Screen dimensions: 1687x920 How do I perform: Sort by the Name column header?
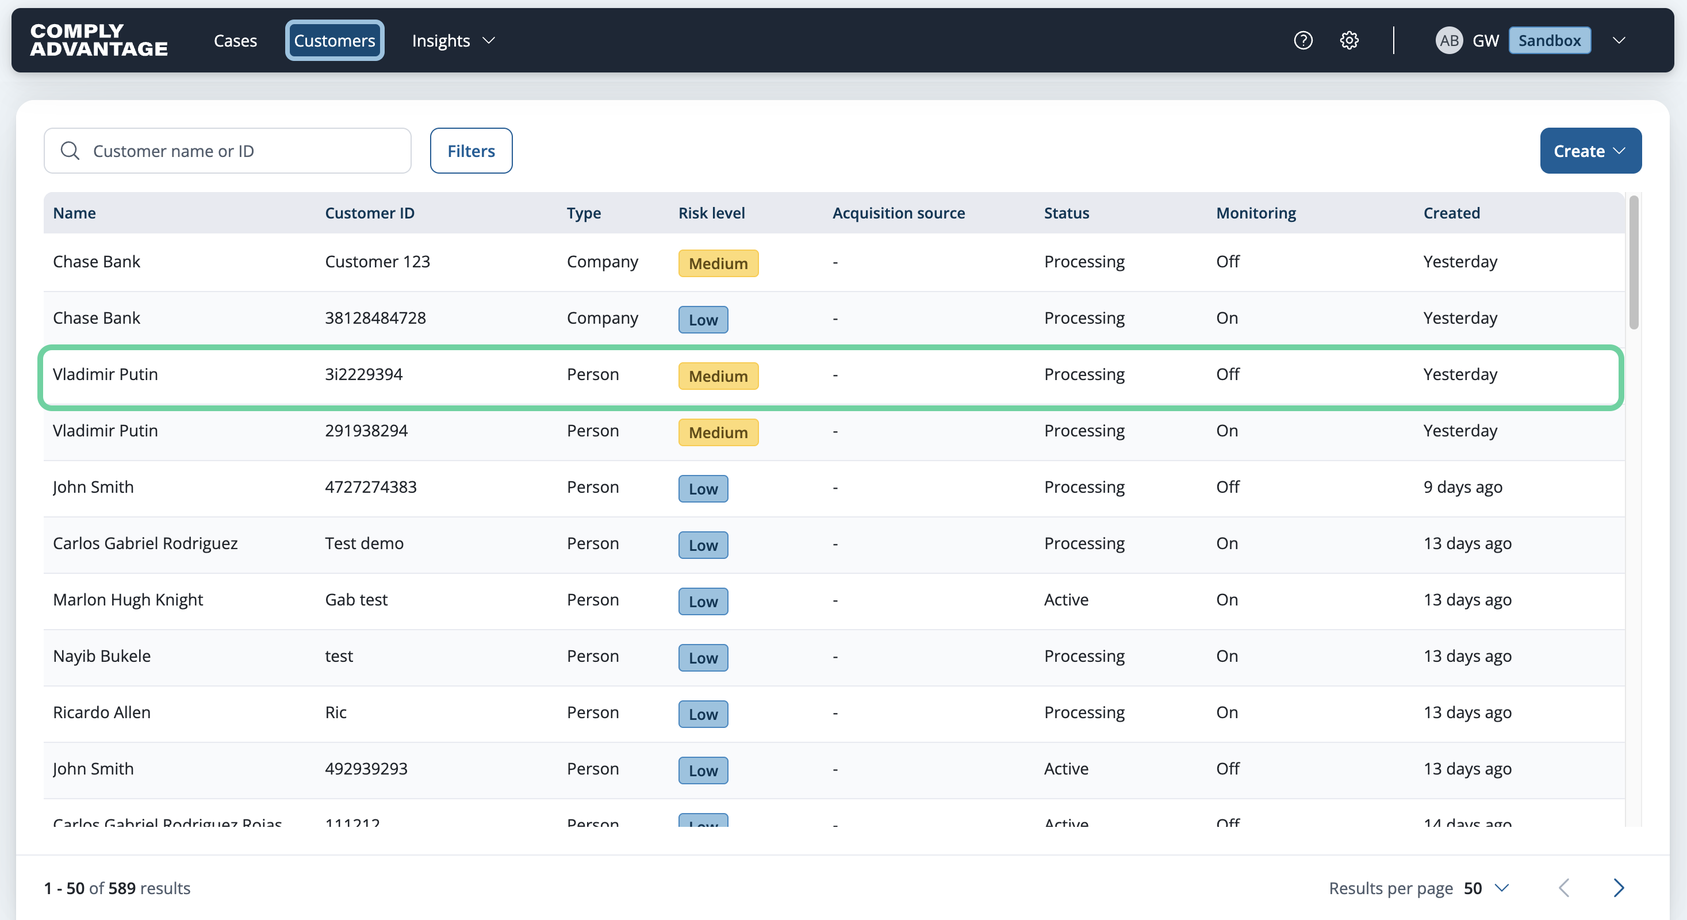pyautogui.click(x=74, y=213)
